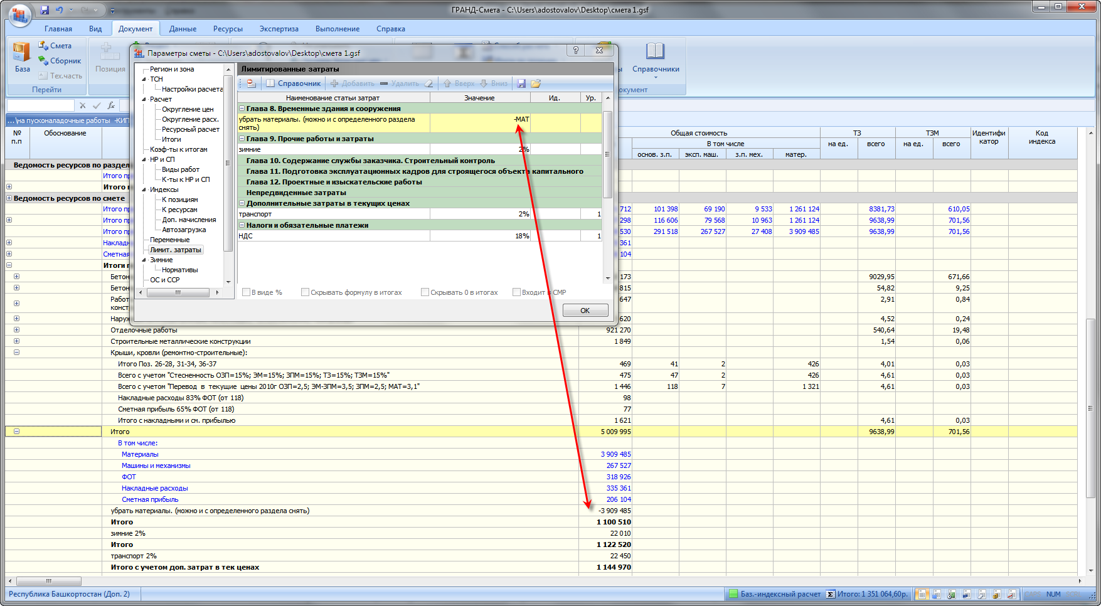Toggle 'Скрывать 0 в итогах' checkbox
Viewport: 1101px width, 606px height.
point(425,292)
